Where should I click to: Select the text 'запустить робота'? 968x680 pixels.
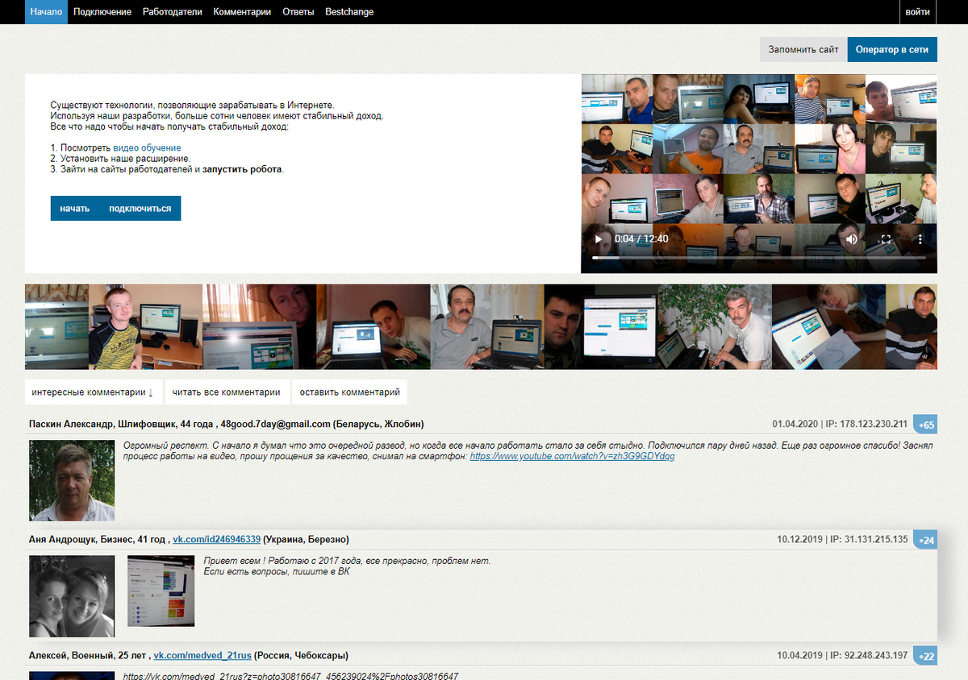(243, 170)
